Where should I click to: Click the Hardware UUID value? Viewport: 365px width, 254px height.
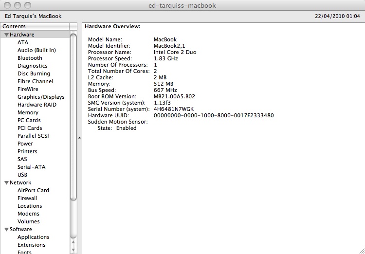(214, 115)
